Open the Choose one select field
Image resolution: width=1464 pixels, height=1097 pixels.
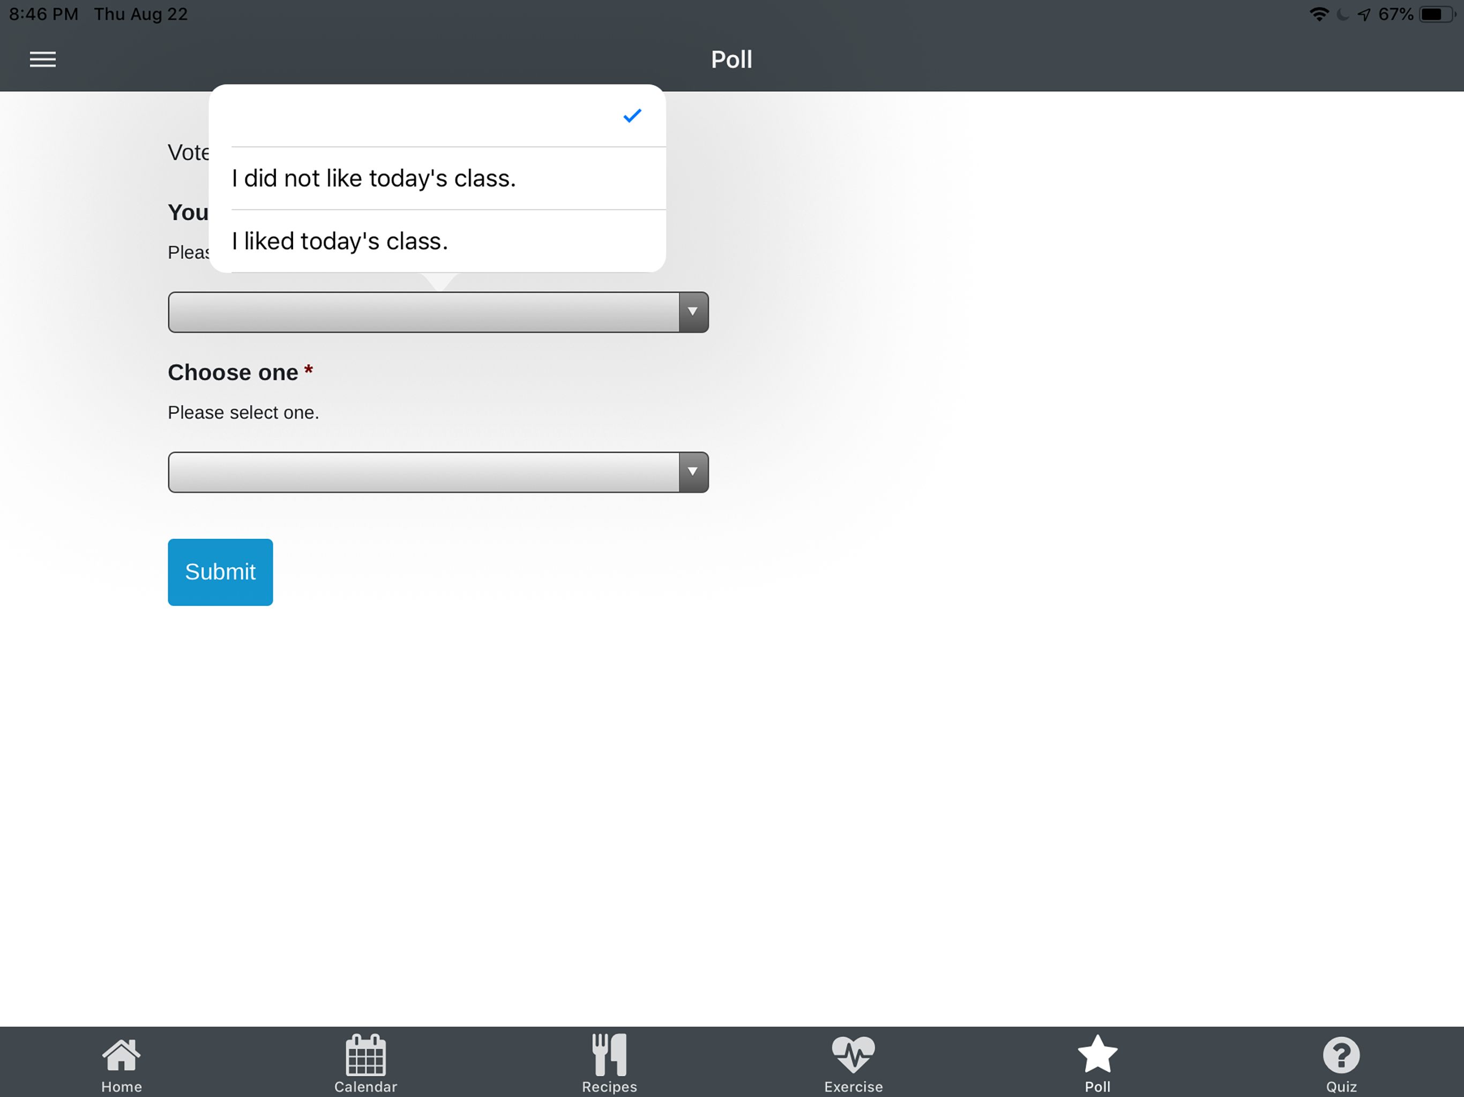point(423,472)
